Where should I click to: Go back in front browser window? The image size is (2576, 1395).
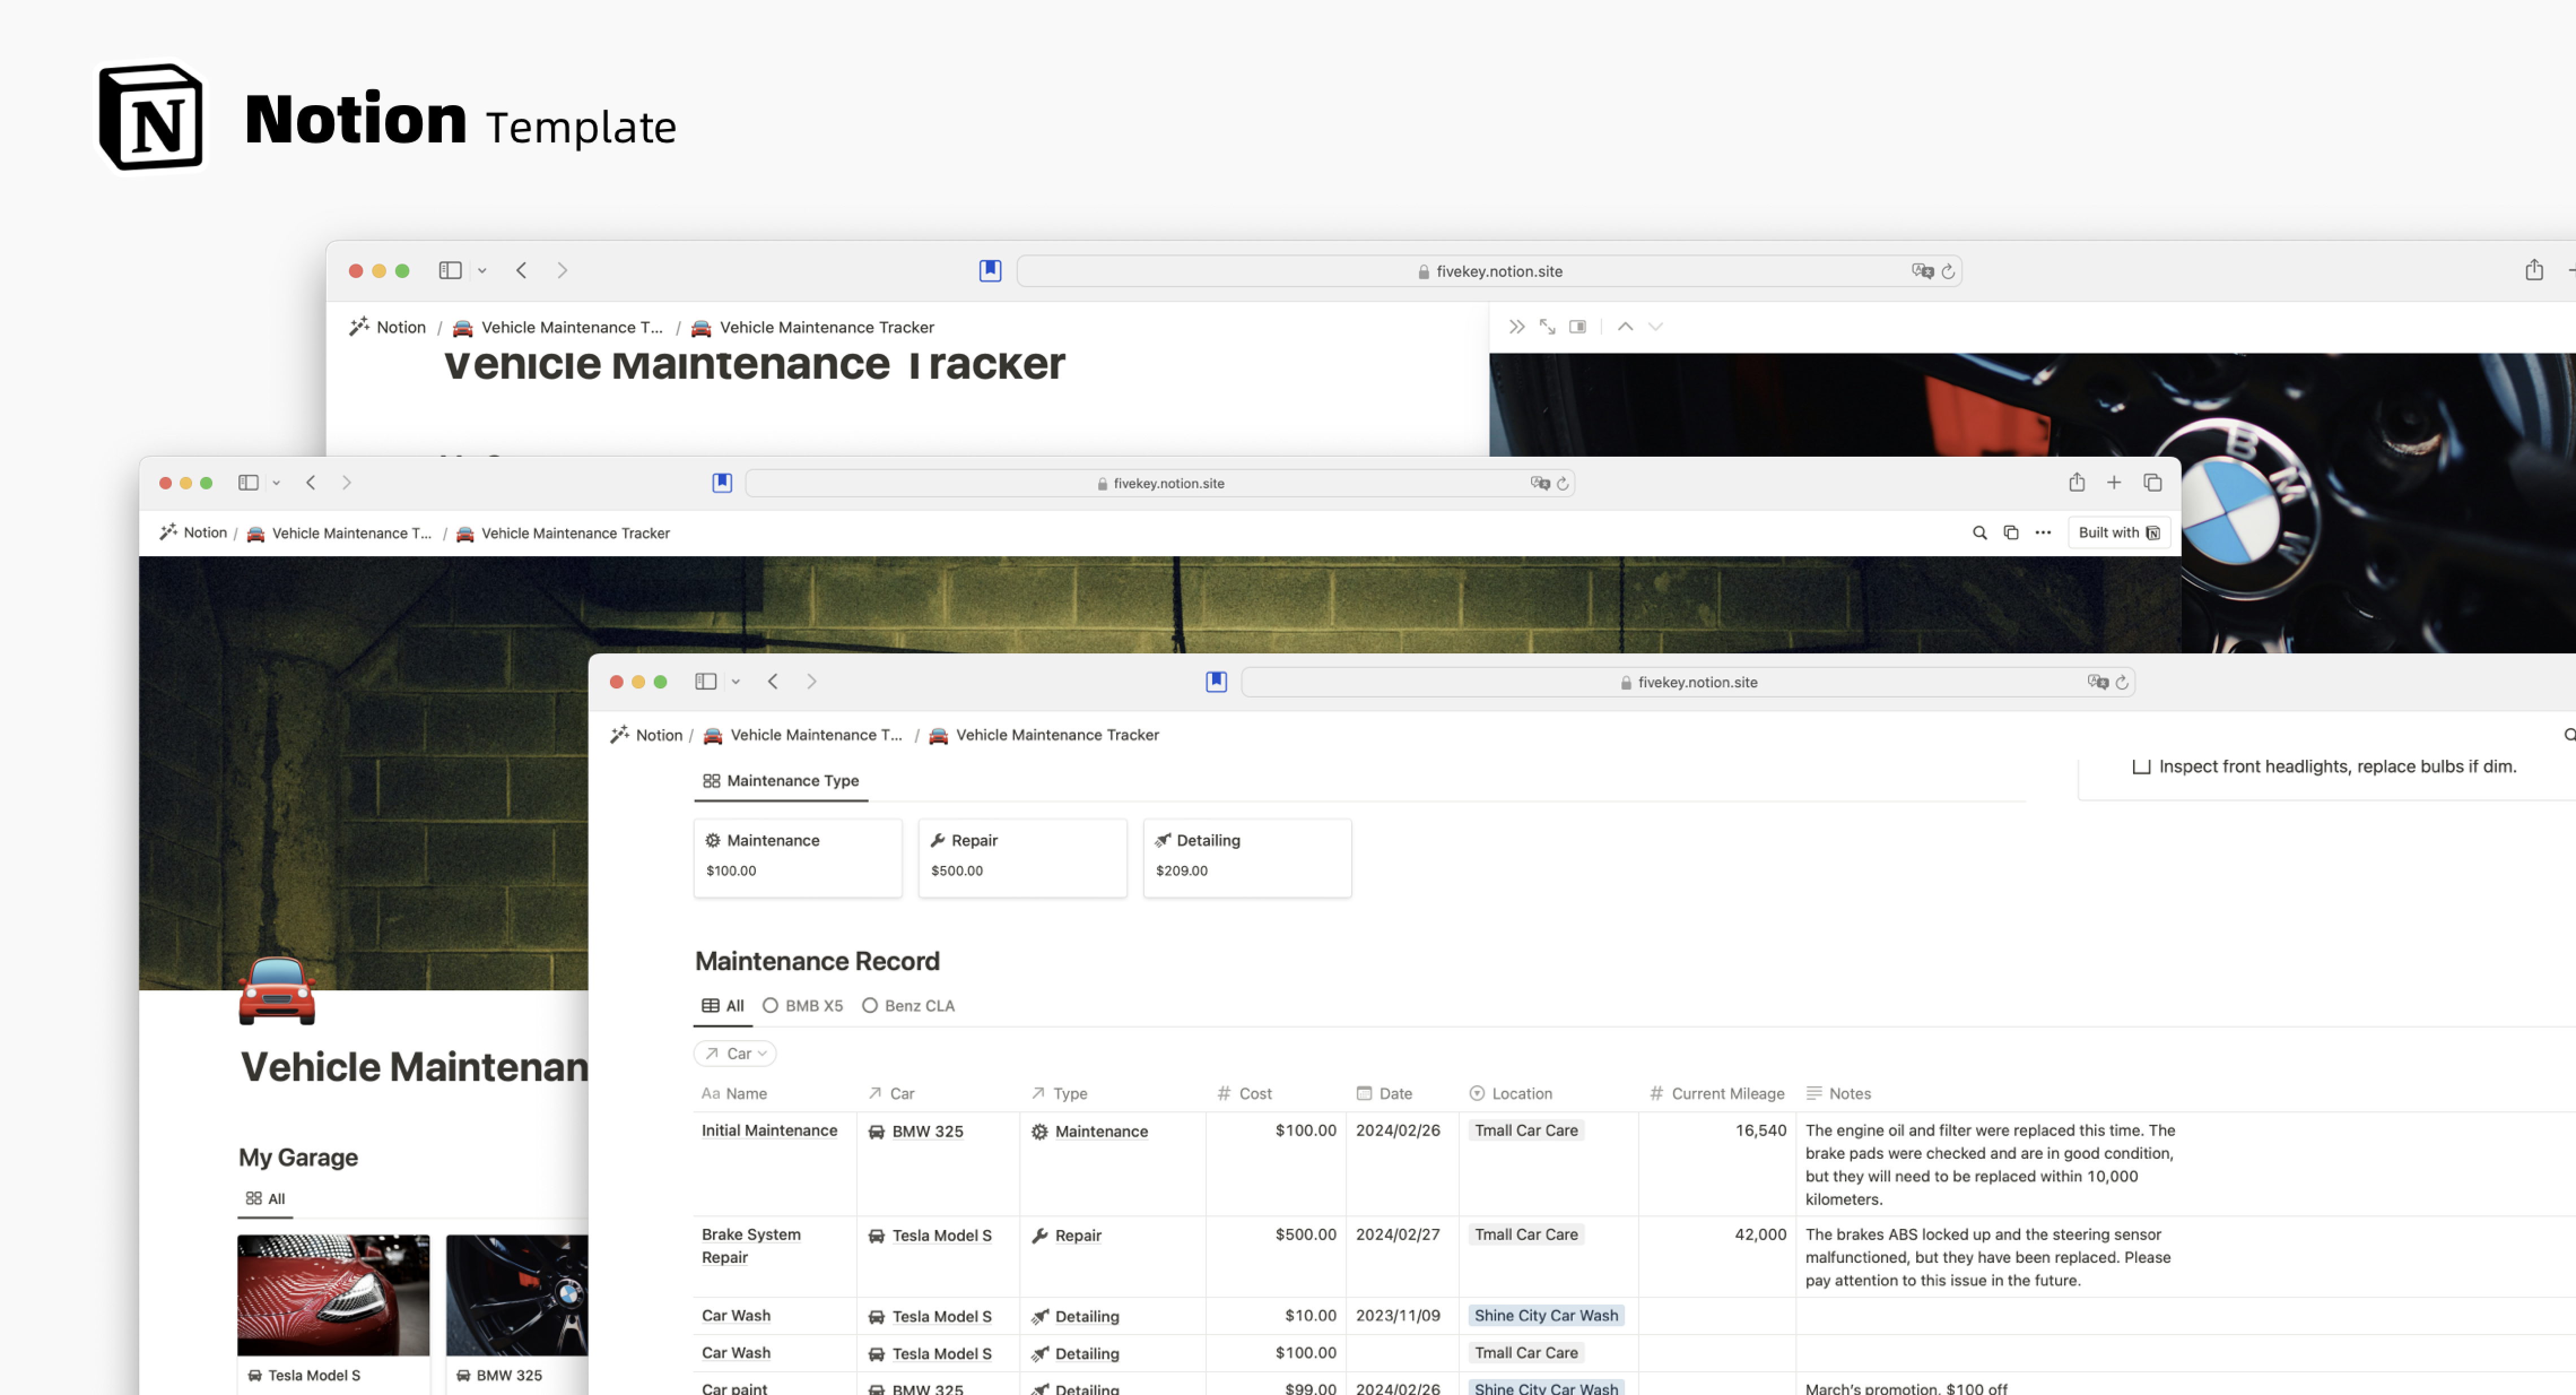click(773, 682)
